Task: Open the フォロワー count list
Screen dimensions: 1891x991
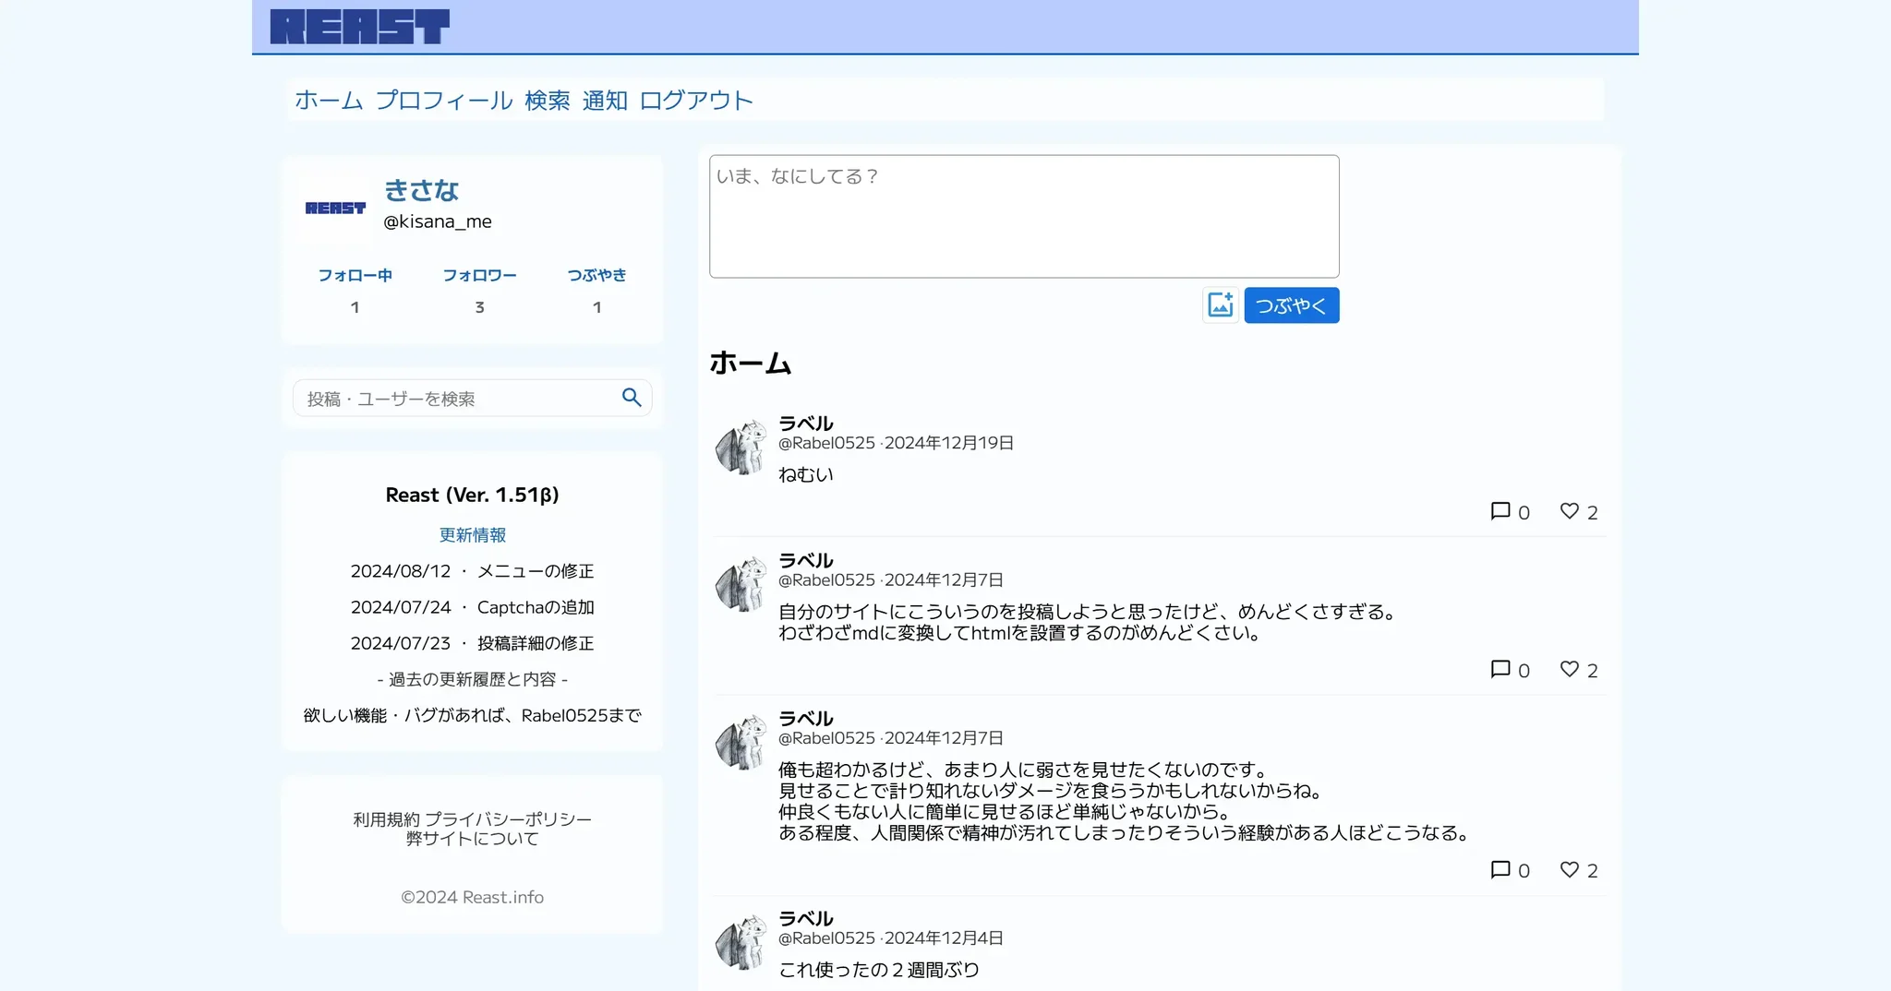Action: pyautogui.click(x=479, y=291)
